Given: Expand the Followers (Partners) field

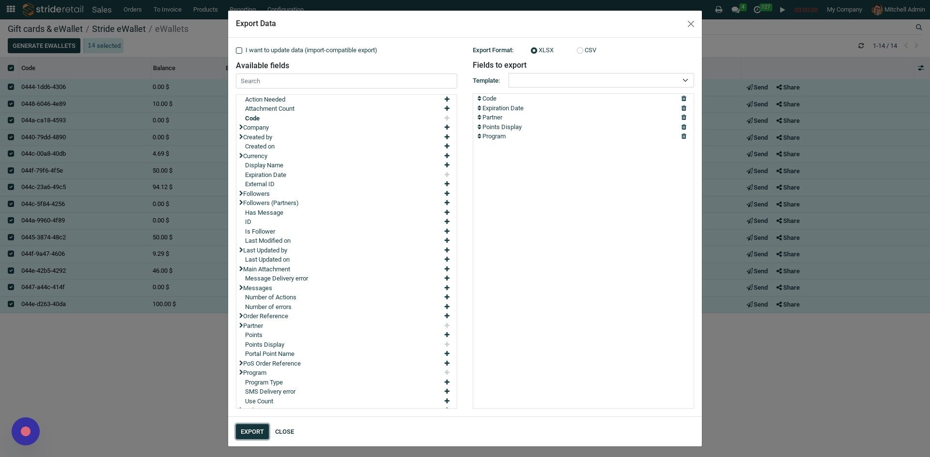Looking at the screenshot, I should pos(241,203).
